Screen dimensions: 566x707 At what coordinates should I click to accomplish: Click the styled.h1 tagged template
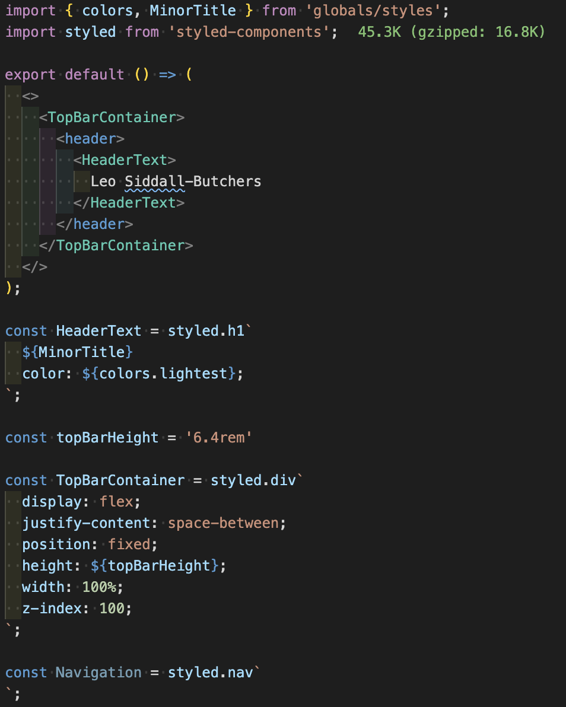coord(207,330)
